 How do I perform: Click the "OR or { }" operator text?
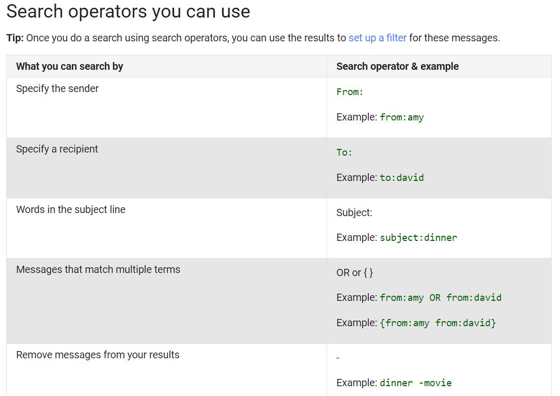point(354,272)
